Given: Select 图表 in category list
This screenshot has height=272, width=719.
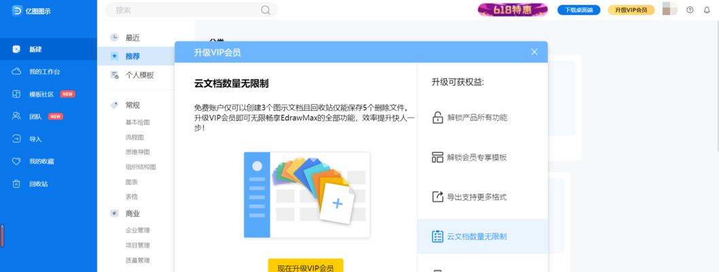Looking at the screenshot, I should tap(132, 182).
